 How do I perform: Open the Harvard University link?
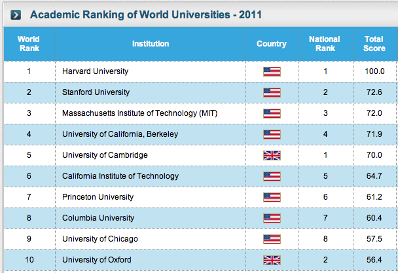point(95,71)
